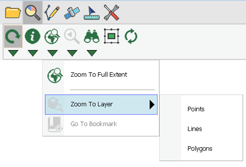
Task: Click the green refresh arrows icon
Action: click(x=131, y=37)
